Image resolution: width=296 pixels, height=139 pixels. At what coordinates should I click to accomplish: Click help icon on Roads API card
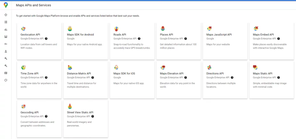point(139,39)
